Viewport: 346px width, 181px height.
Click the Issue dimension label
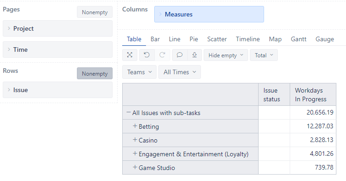(x=21, y=90)
